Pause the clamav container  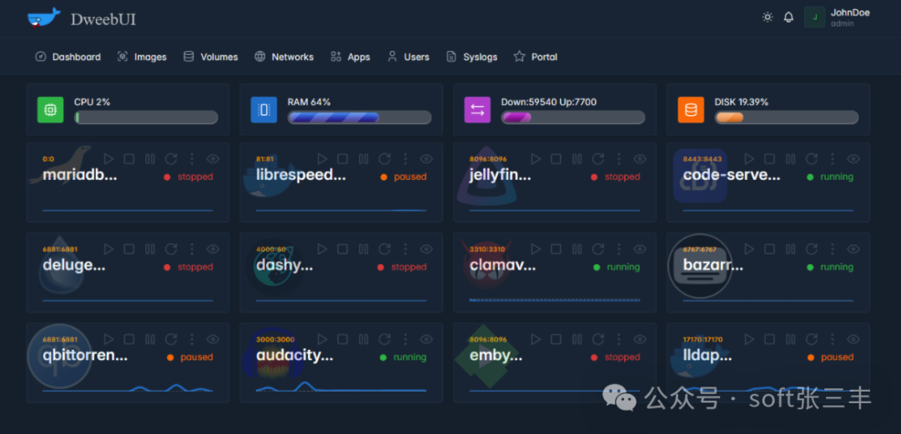pyautogui.click(x=577, y=248)
